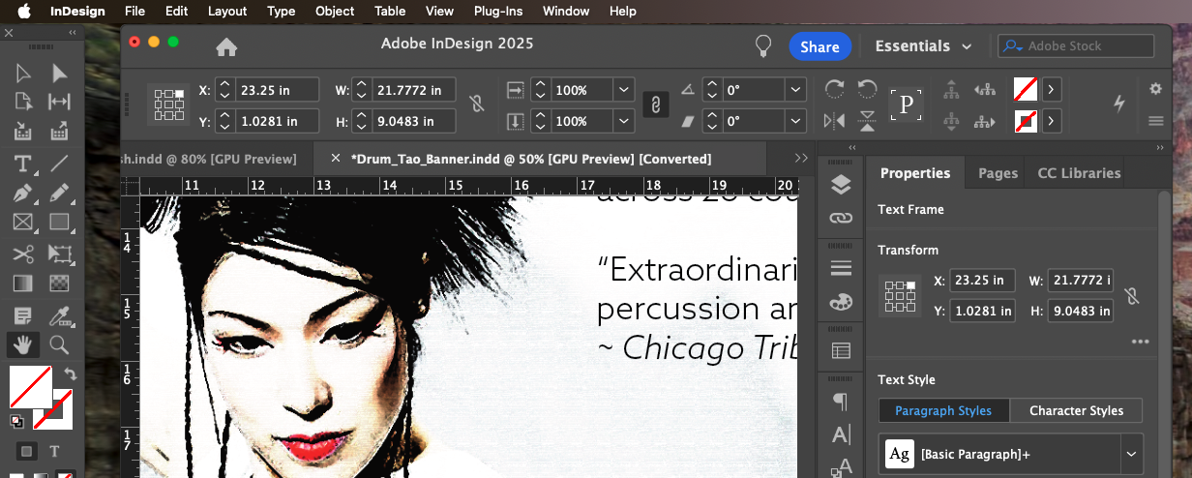Screen dimensions: 1192x478
Task: Open the Essentials workspace dropdown
Action: tap(924, 46)
